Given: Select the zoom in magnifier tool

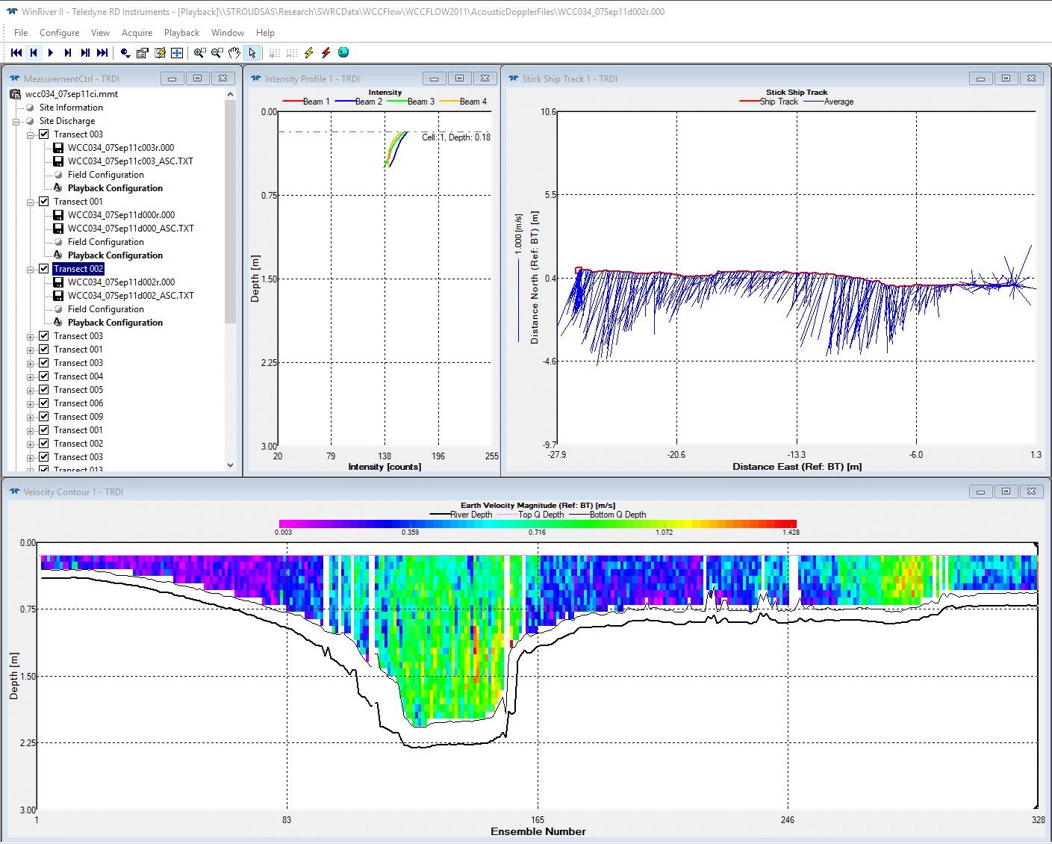Looking at the screenshot, I should pyautogui.click(x=199, y=52).
